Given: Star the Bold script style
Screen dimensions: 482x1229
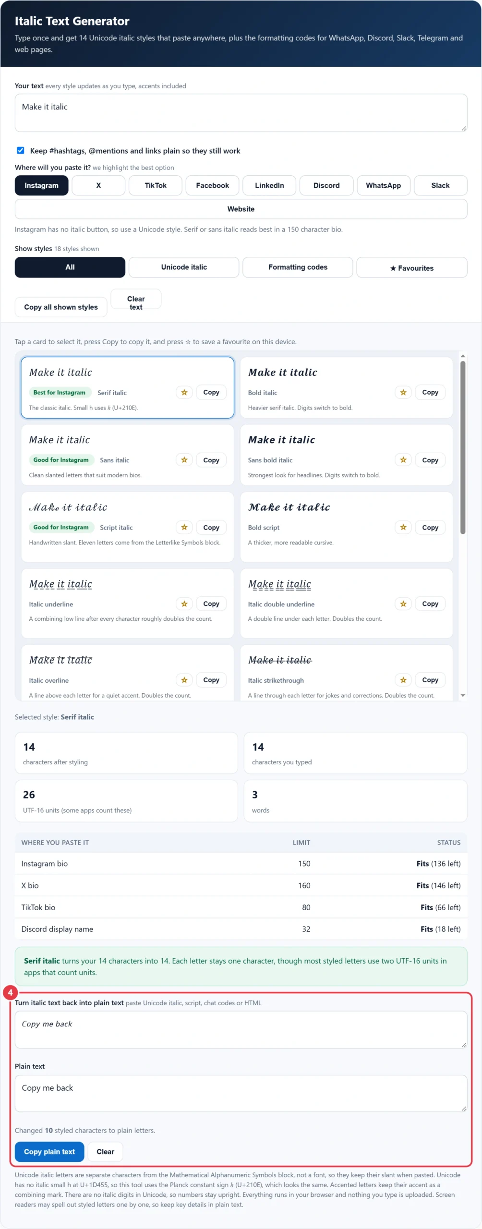Looking at the screenshot, I should [x=403, y=527].
